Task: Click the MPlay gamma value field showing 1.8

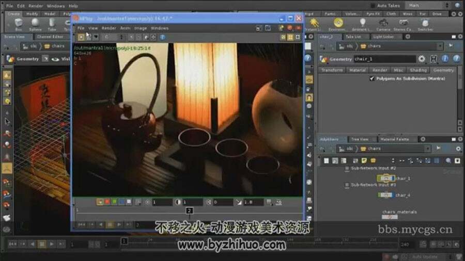Action: pos(253,202)
